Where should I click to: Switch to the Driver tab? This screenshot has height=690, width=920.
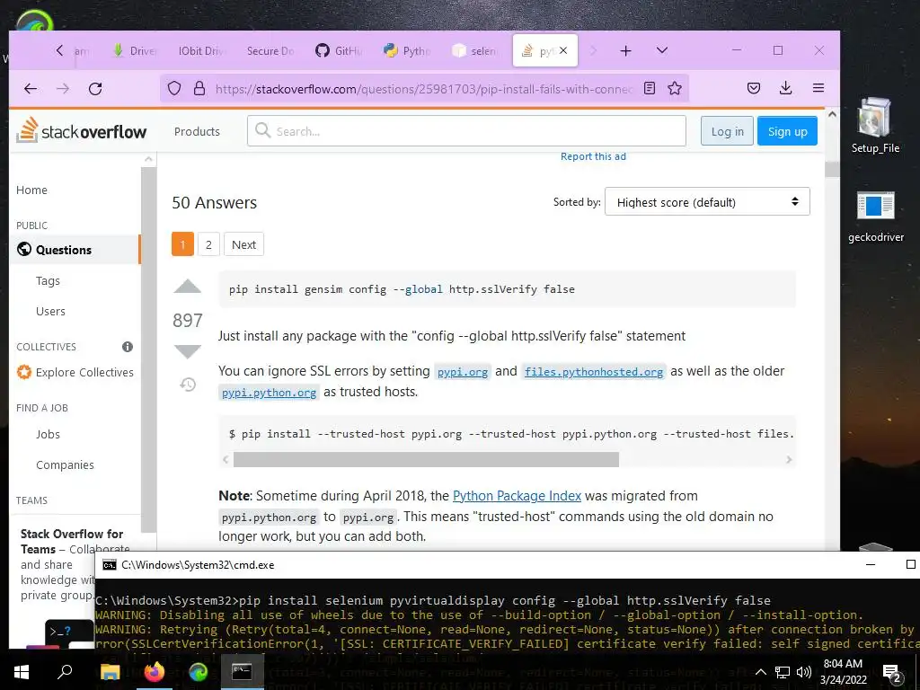[135, 51]
